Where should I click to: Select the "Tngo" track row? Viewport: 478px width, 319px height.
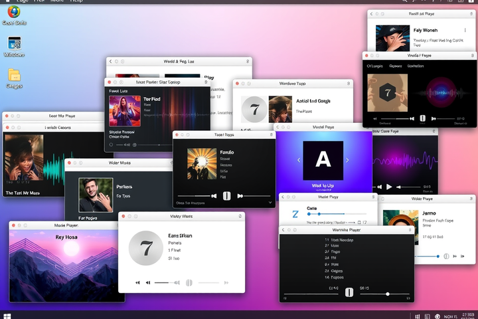tap(333, 251)
